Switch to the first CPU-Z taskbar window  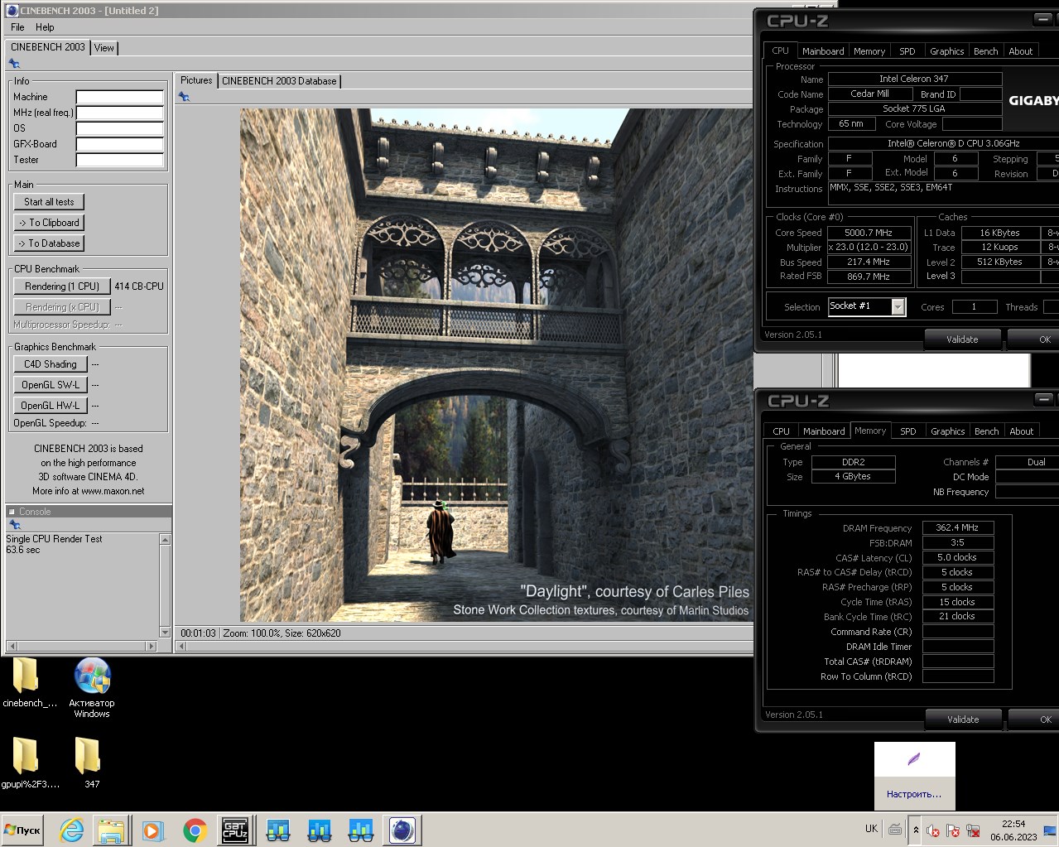tap(278, 830)
